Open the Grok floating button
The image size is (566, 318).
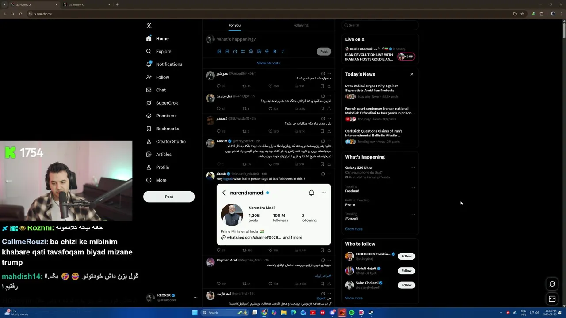pos(552,284)
